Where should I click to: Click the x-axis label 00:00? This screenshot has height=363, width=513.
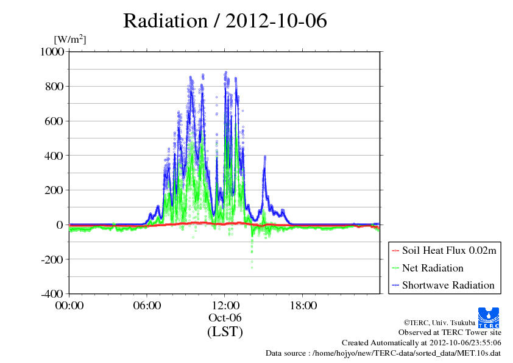pyautogui.click(x=69, y=306)
